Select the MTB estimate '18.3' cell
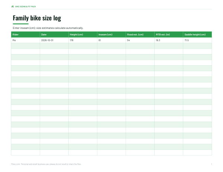This screenshot has width=223, height=172. point(169,40)
